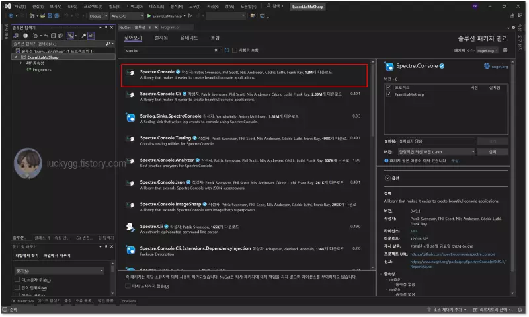This screenshot has height=317, width=529.
Task: Toggle the Preview Selected Items icon in Solution Explorer
Action: [x=91, y=36]
